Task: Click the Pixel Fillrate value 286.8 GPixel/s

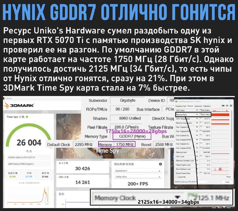Action: coord(126,127)
